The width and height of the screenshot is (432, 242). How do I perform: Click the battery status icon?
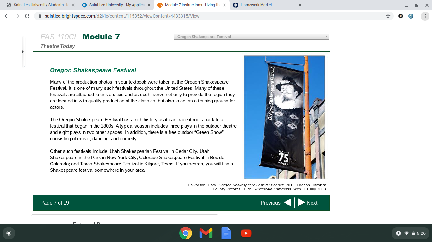tap(413, 233)
